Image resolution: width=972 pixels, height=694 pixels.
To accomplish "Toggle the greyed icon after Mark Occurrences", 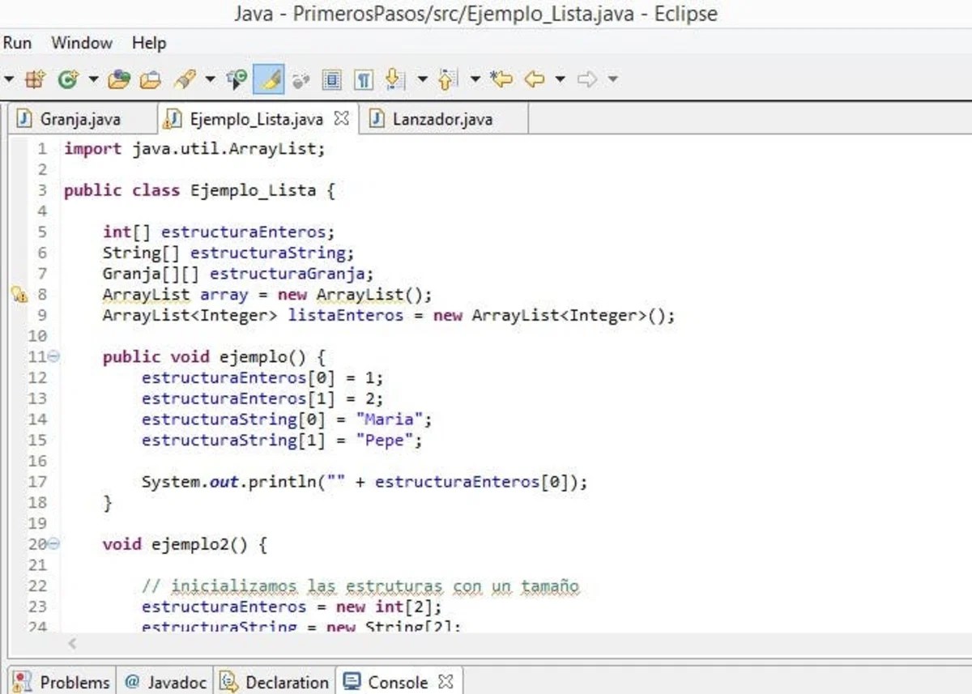I will (301, 79).
